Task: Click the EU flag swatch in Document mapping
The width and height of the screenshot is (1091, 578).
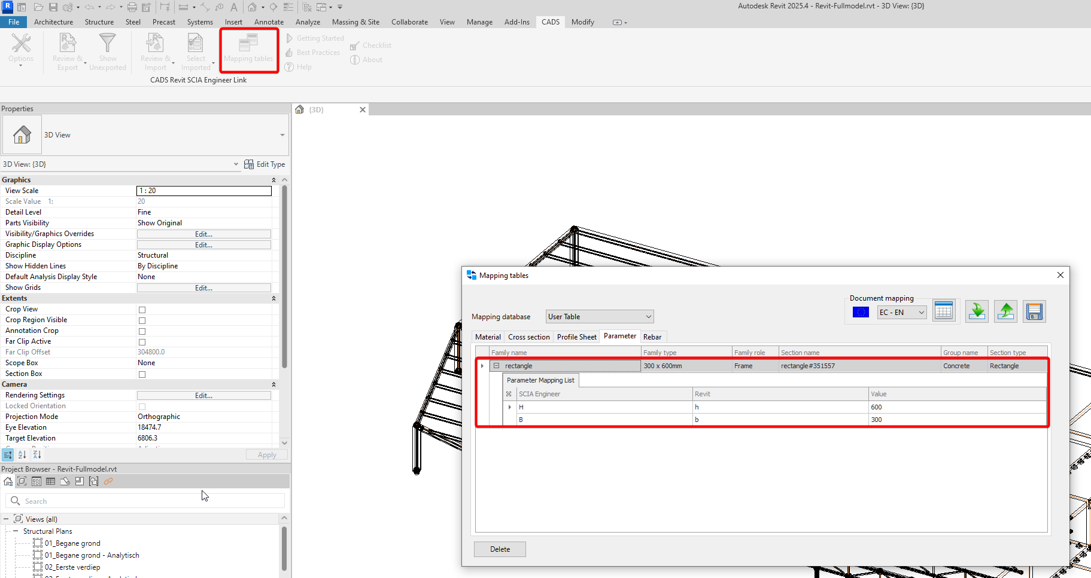Action: coord(861,312)
